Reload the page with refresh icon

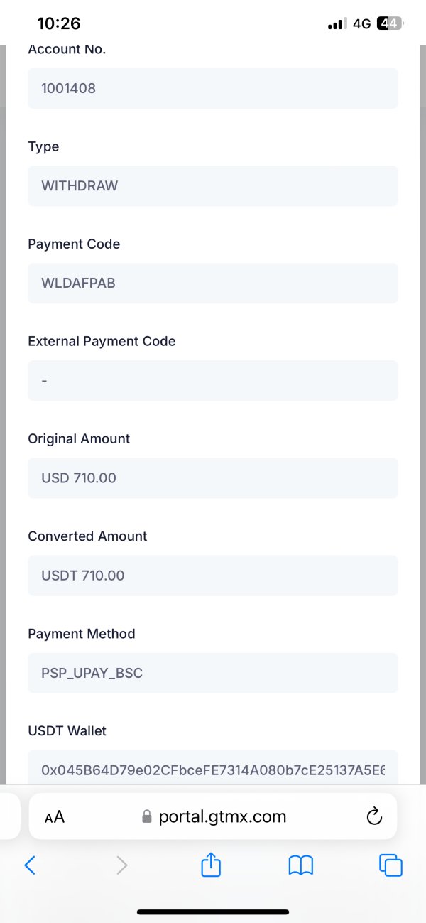point(374,817)
